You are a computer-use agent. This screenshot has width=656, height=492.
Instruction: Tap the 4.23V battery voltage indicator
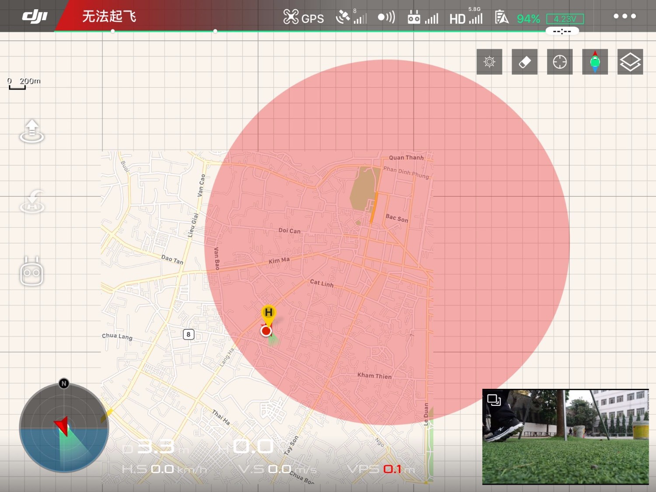pos(565,19)
